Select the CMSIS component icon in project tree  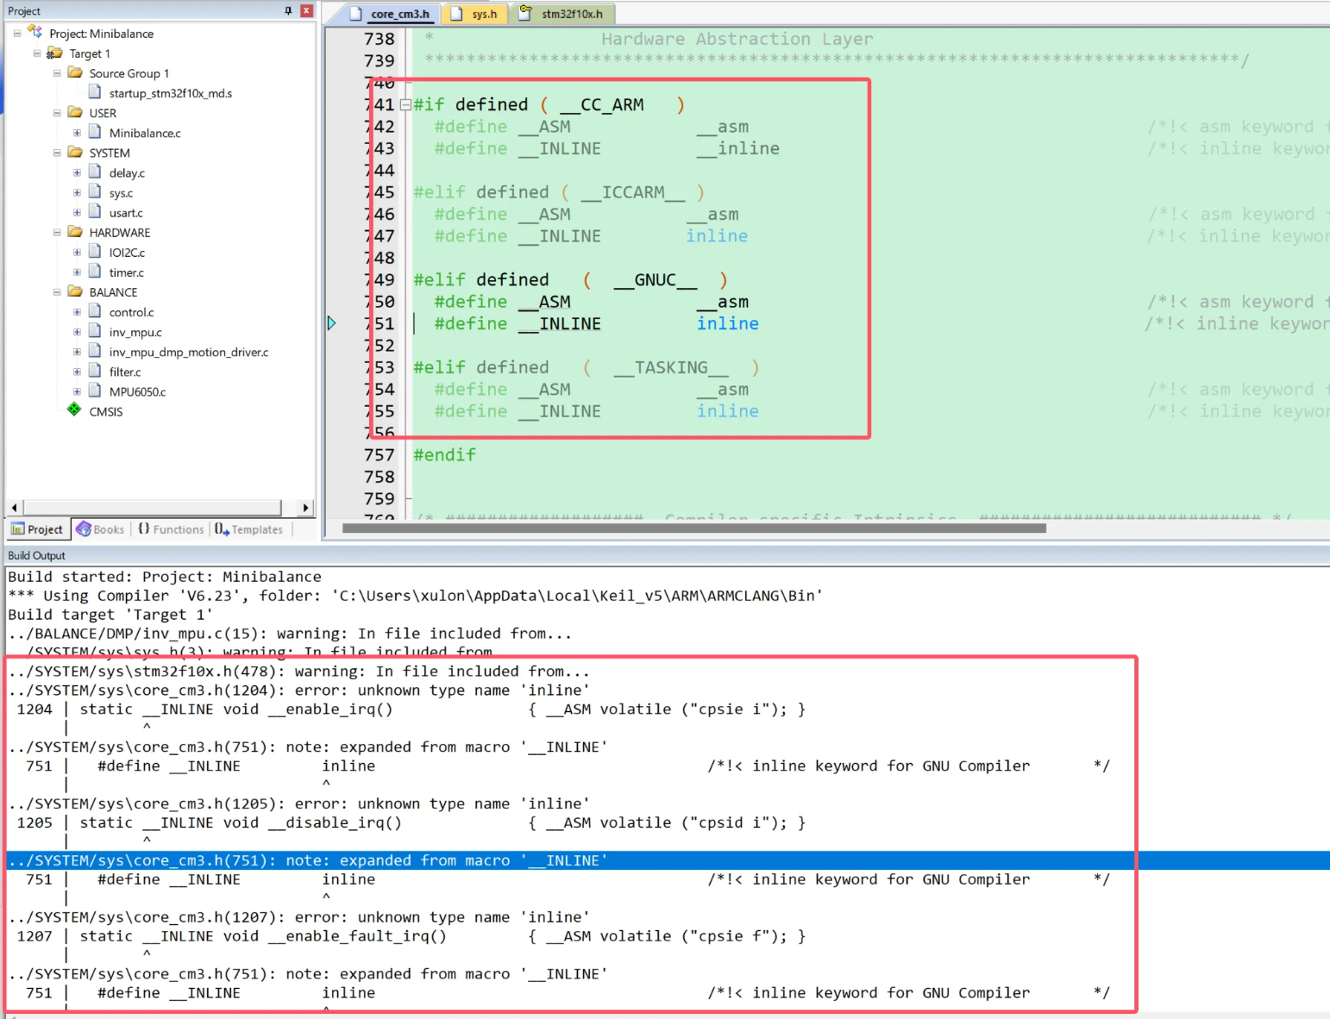74,411
